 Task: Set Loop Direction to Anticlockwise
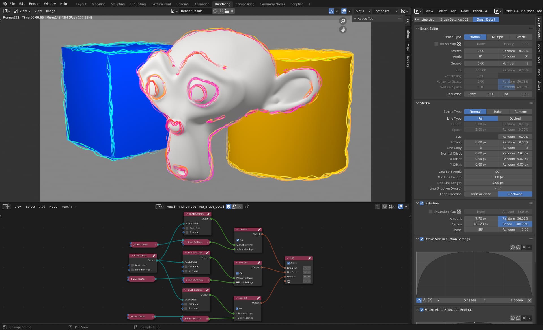[481, 194]
